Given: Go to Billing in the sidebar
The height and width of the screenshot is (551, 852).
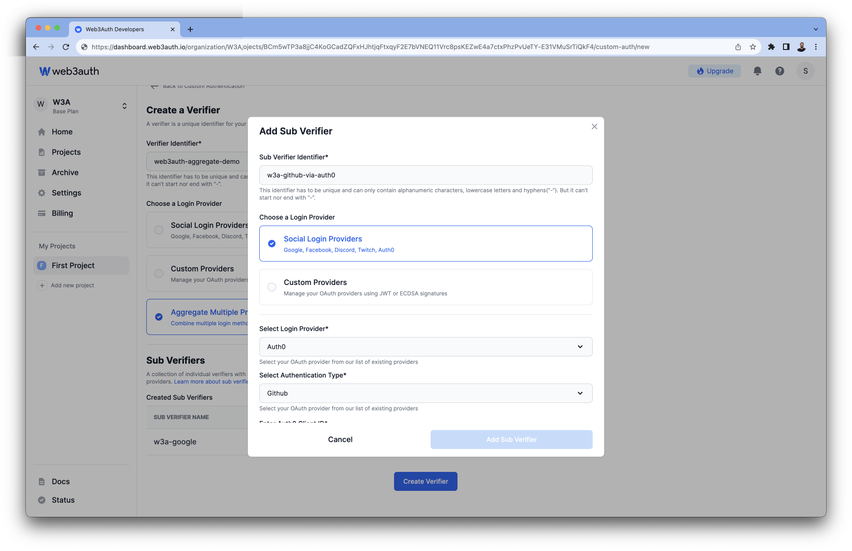Looking at the screenshot, I should pyautogui.click(x=63, y=213).
